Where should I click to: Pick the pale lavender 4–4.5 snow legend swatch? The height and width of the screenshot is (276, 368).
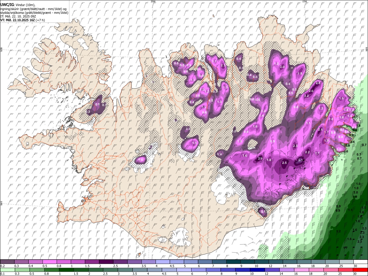(162, 262)
